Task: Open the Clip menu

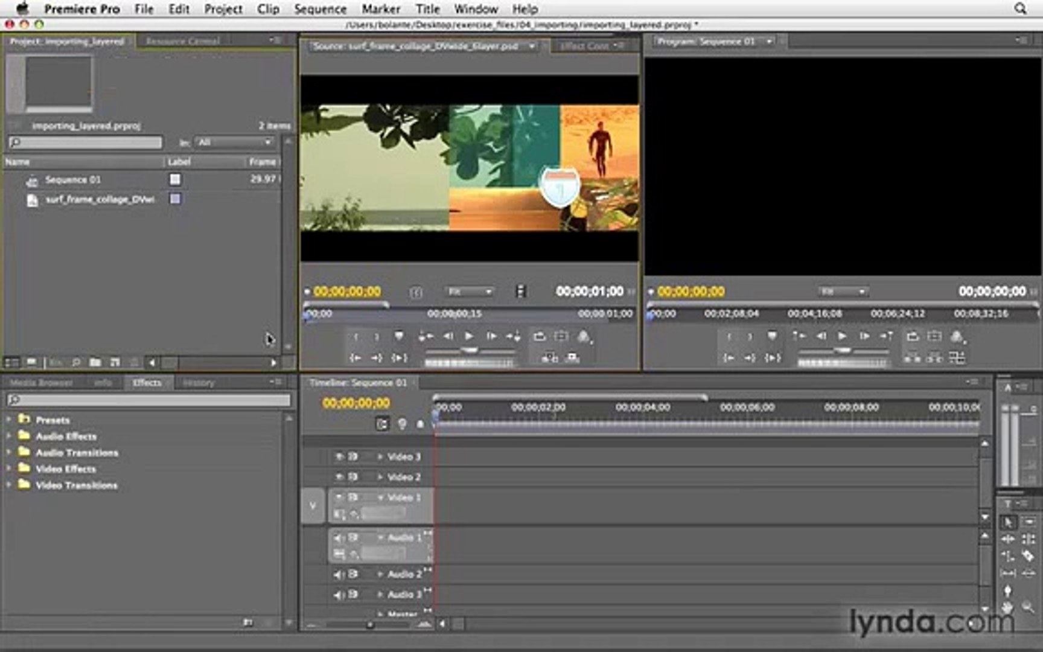Action: click(268, 9)
